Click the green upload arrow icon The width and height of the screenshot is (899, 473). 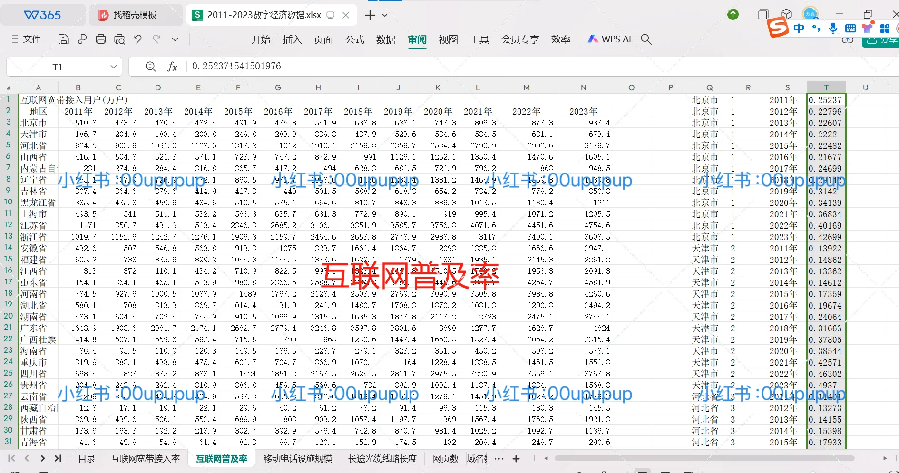[733, 15]
